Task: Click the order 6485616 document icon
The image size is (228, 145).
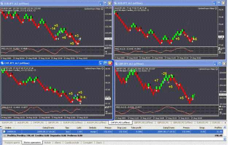Action: tap(4, 132)
